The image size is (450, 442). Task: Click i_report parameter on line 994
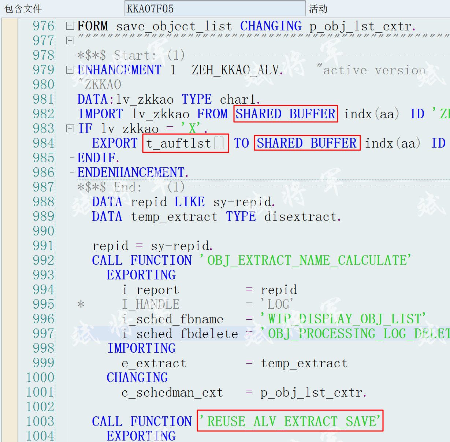(x=150, y=290)
